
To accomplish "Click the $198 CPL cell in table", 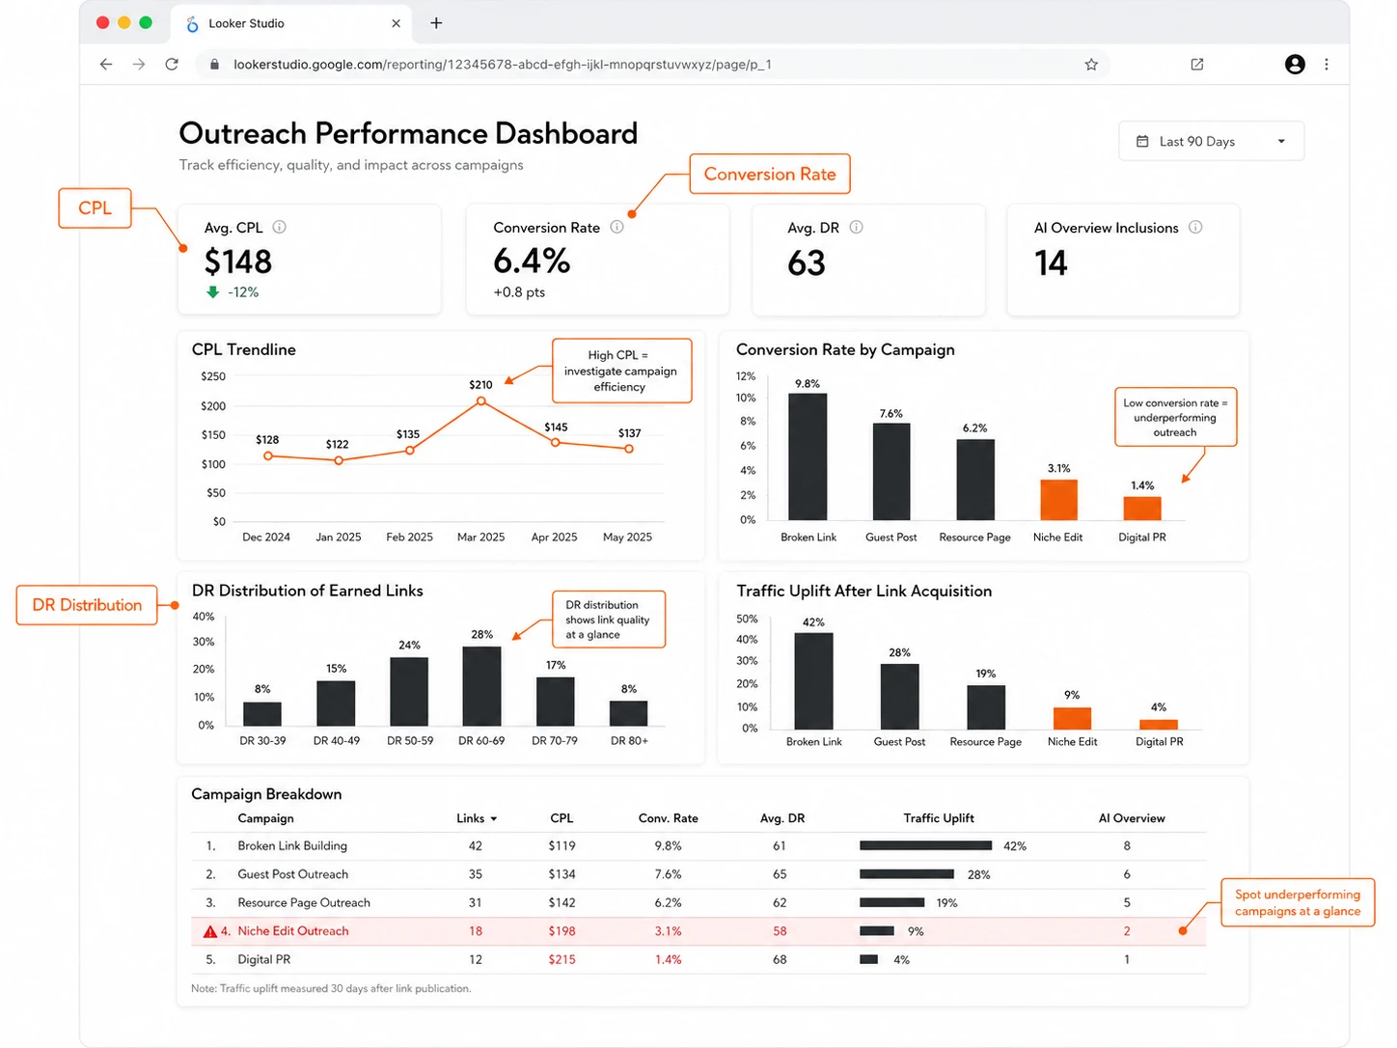I will pos(562,931).
